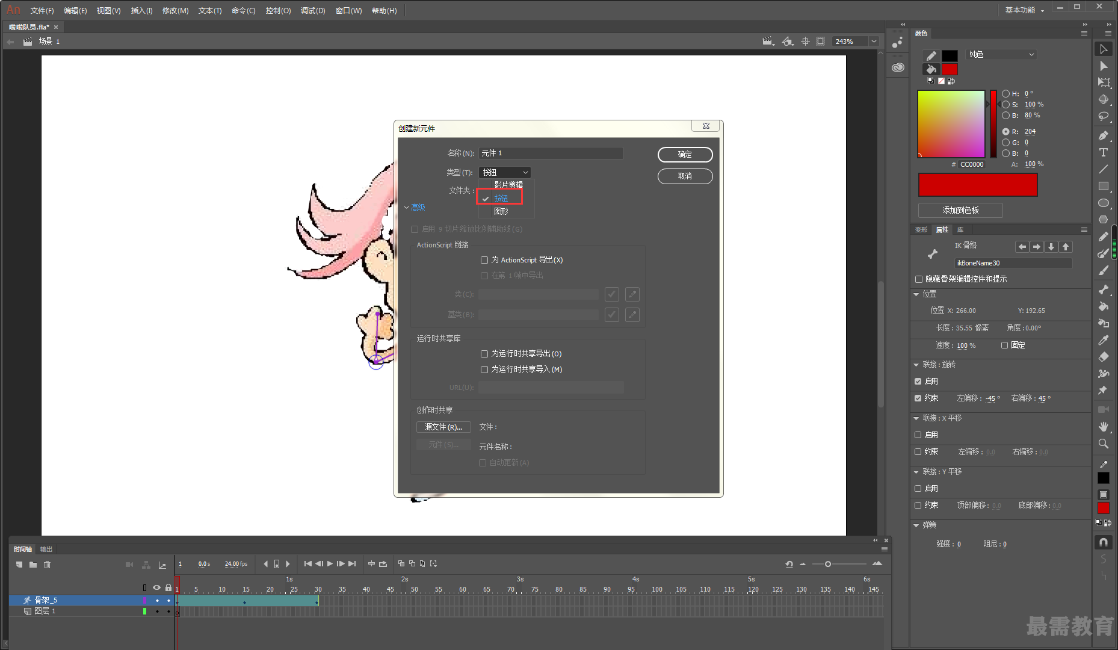The image size is (1118, 650).
Task: Click the new layer icon in timeline
Action: click(19, 565)
